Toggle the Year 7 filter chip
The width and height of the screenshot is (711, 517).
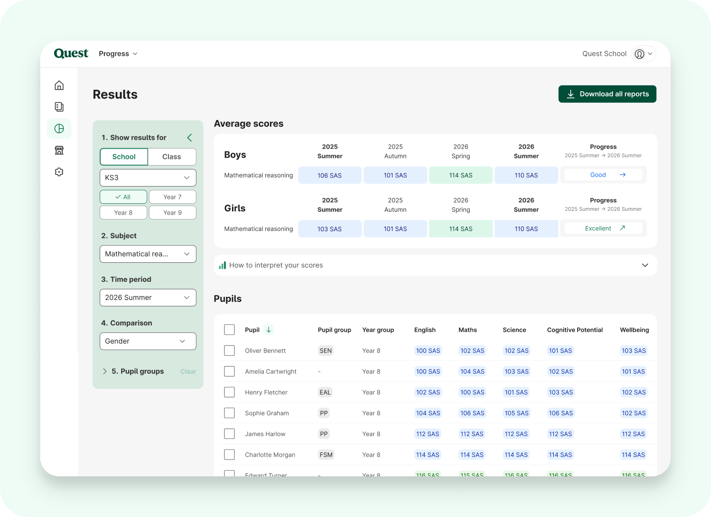(x=173, y=197)
